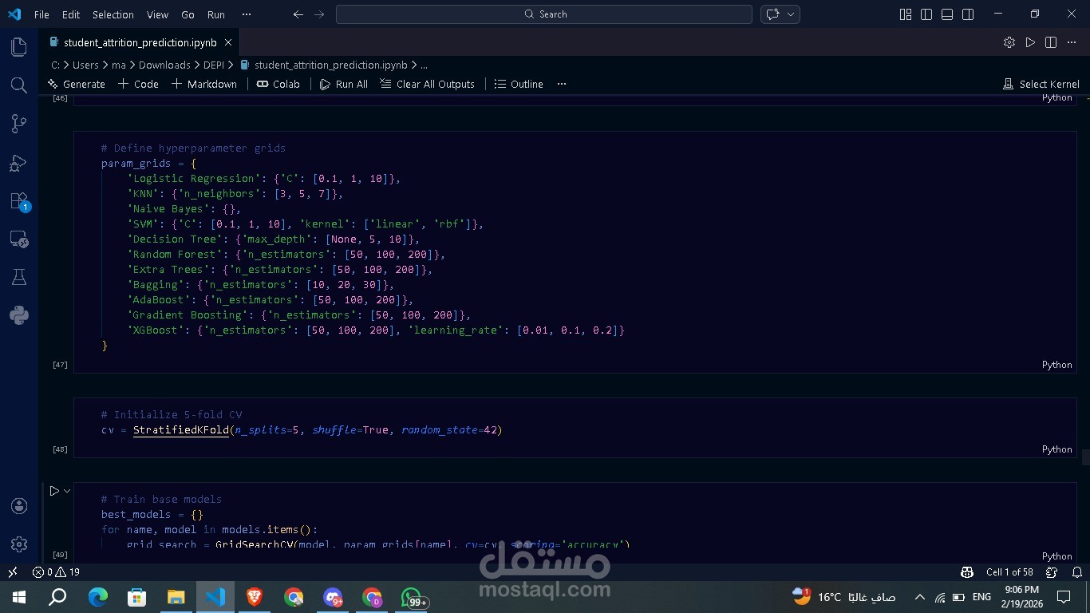Open the Go menu
Viewport: 1090px width, 613px height.
[x=188, y=14]
